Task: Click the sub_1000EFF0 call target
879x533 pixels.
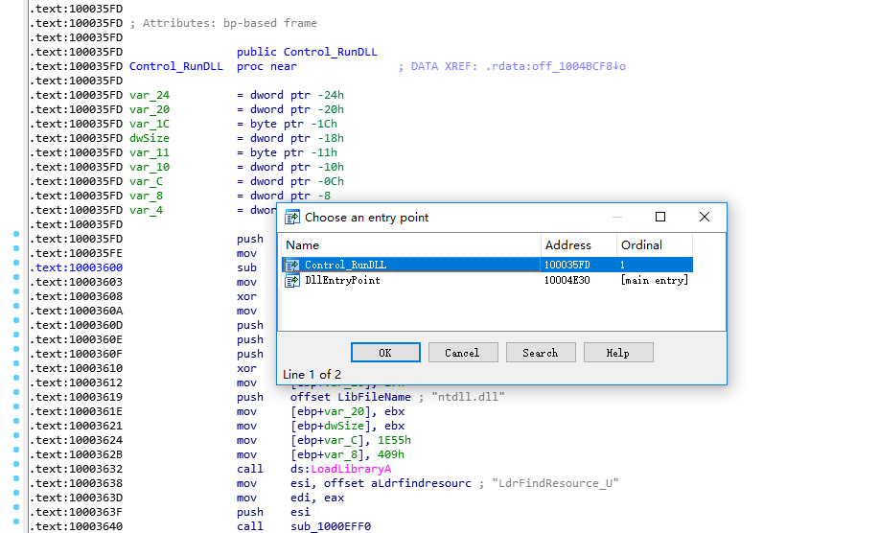Action: (x=331, y=526)
